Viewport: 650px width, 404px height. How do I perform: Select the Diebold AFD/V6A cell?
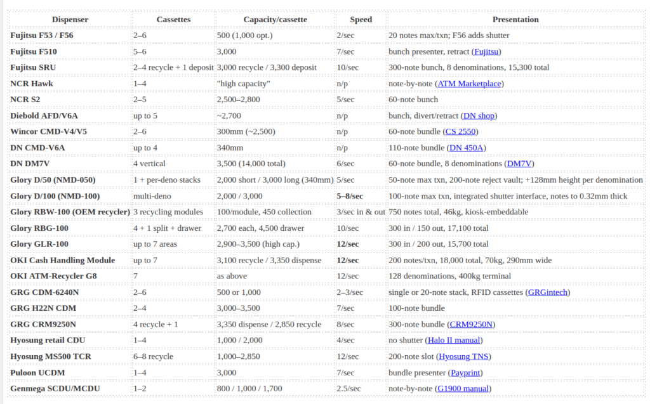coord(70,116)
